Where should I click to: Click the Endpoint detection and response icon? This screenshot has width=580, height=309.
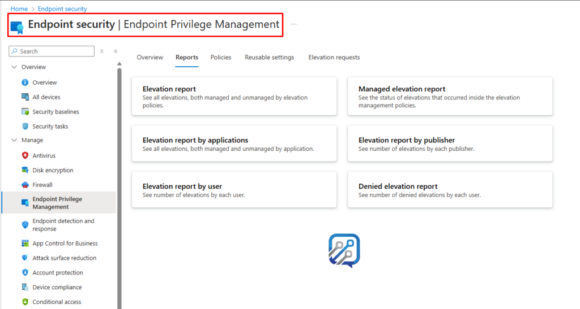[x=25, y=225]
